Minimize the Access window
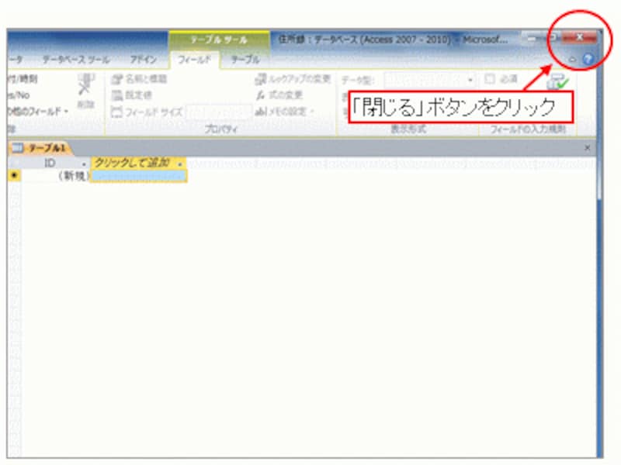 point(533,38)
